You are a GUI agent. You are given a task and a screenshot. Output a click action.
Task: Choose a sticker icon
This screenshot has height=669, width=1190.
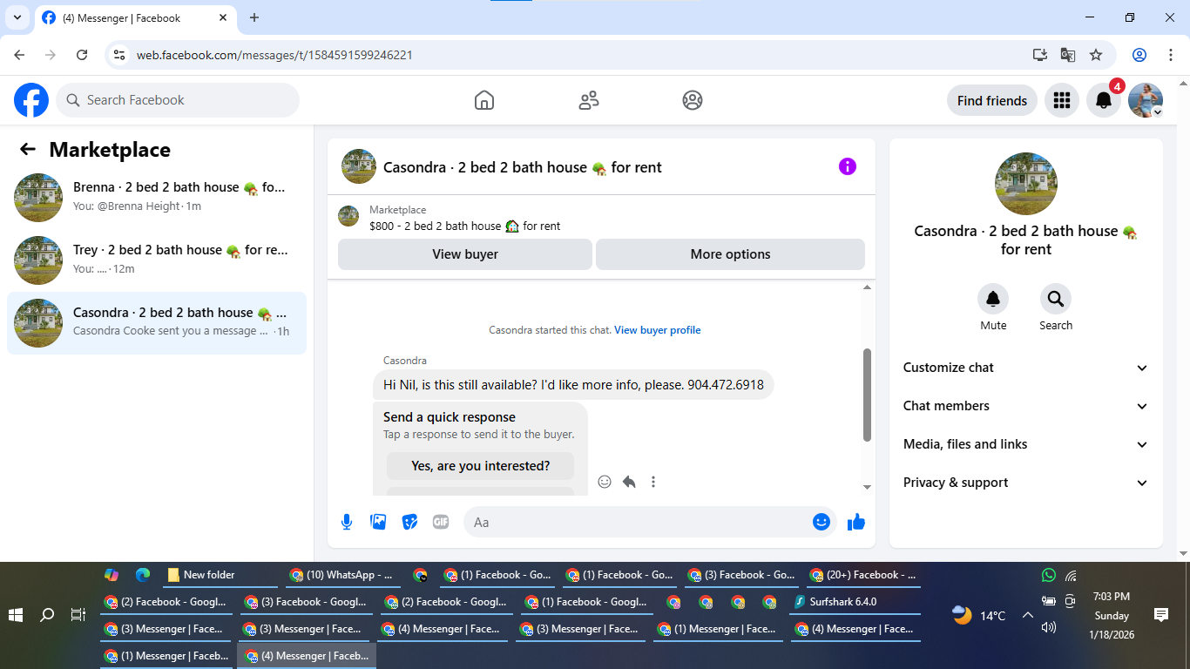pyautogui.click(x=409, y=522)
